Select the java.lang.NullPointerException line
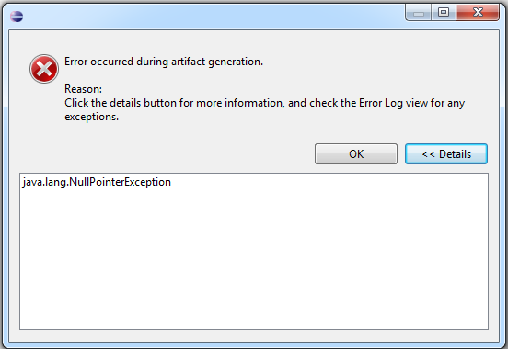The width and height of the screenshot is (508, 349). [x=97, y=182]
